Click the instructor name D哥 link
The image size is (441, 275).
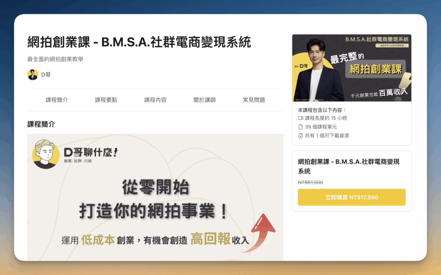[46, 75]
